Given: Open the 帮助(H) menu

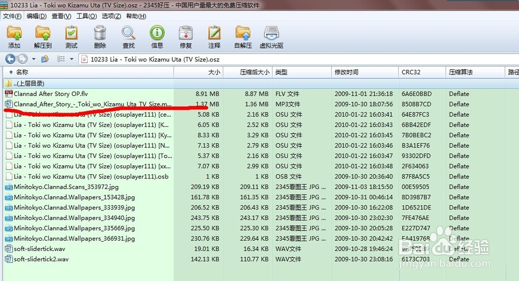Looking at the screenshot, I should (136, 16).
